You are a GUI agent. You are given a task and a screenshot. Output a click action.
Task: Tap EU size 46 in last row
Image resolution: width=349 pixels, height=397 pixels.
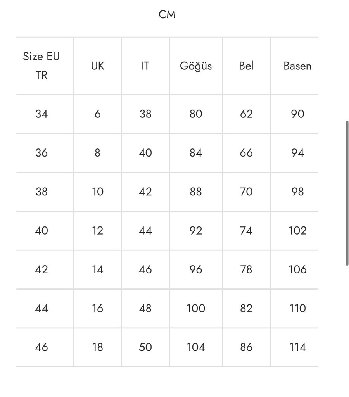coord(41,347)
